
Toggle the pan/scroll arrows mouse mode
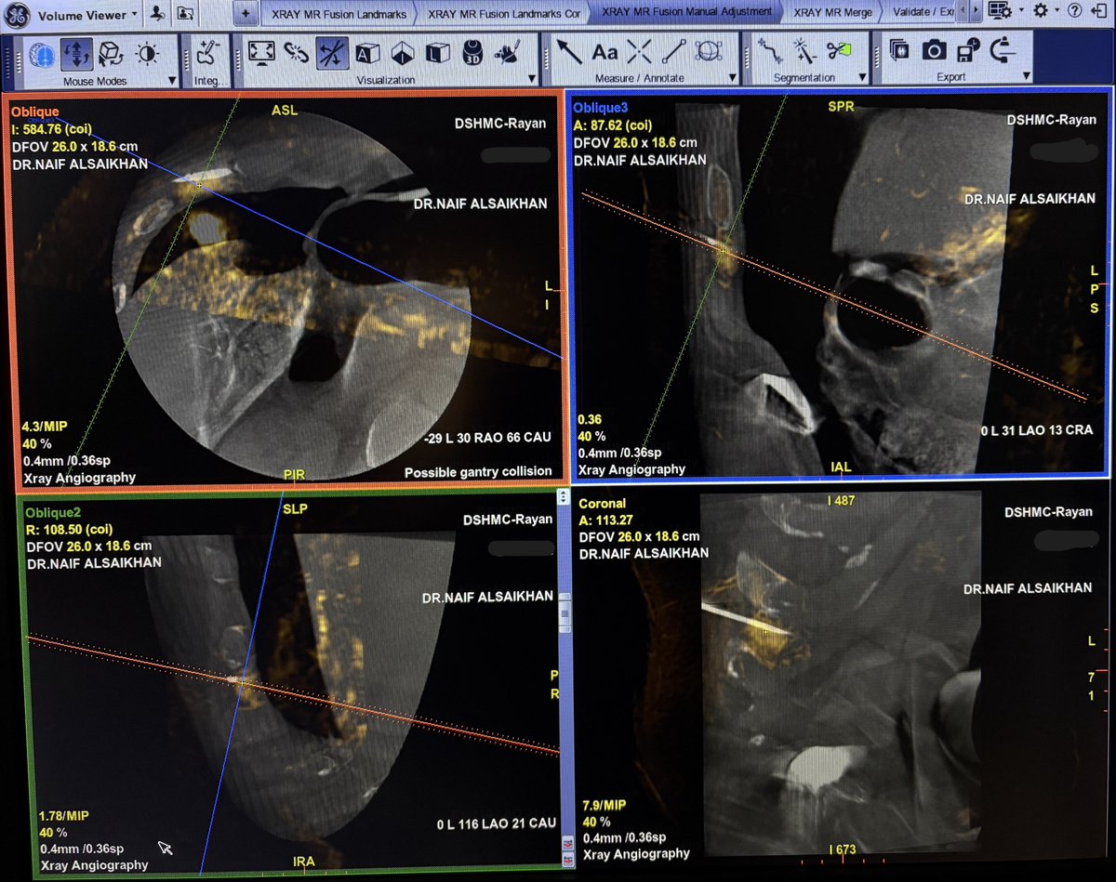[76, 54]
